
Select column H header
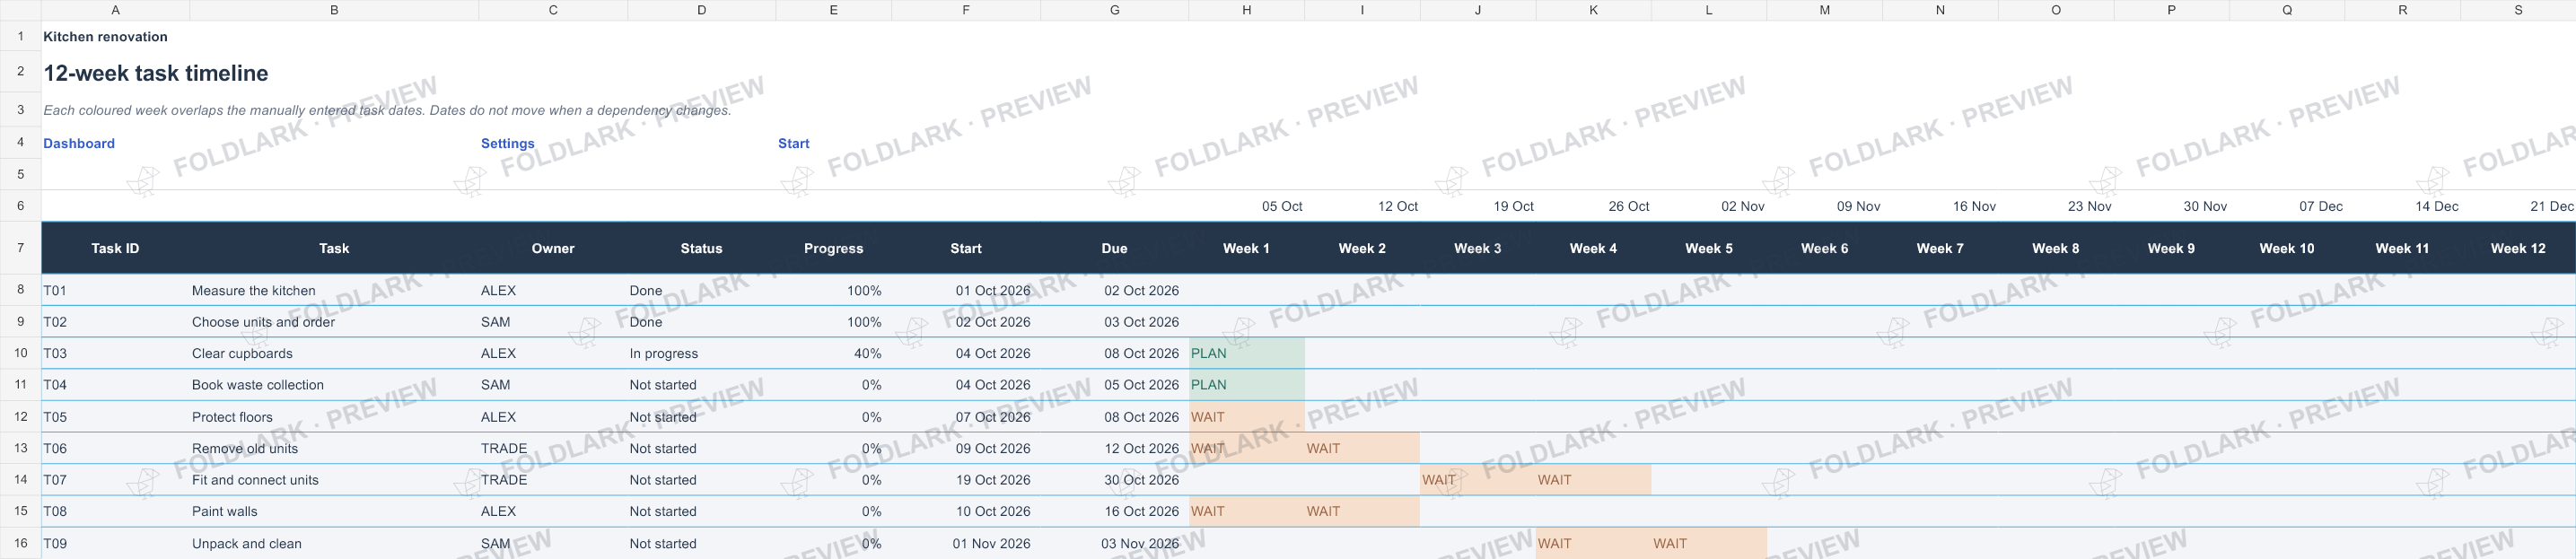1246,10
